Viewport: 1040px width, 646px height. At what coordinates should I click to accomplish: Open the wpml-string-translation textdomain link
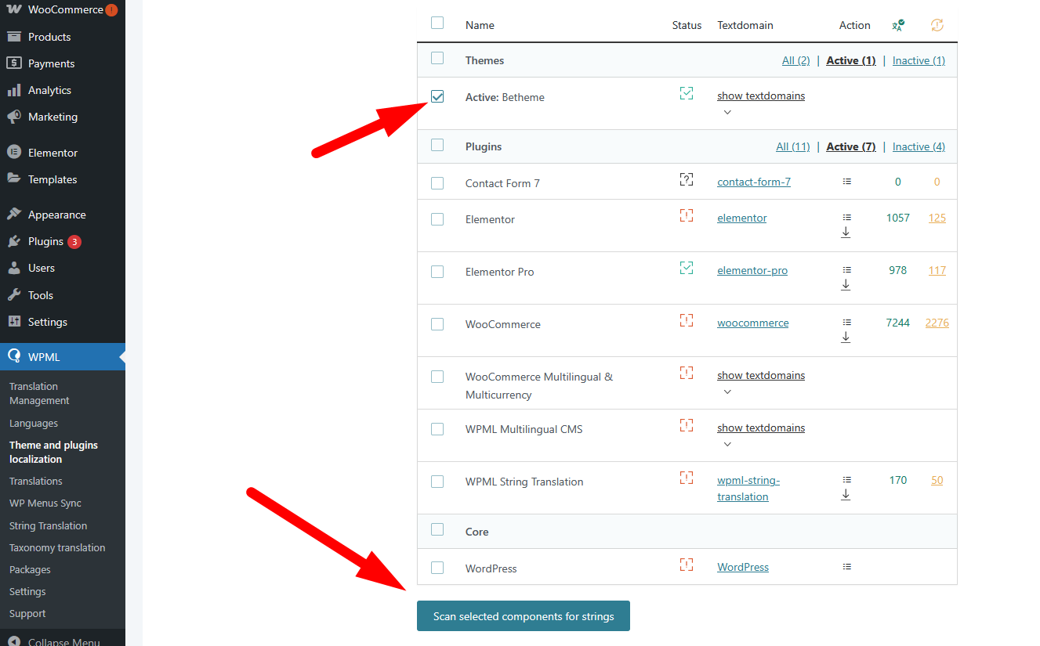(x=748, y=489)
